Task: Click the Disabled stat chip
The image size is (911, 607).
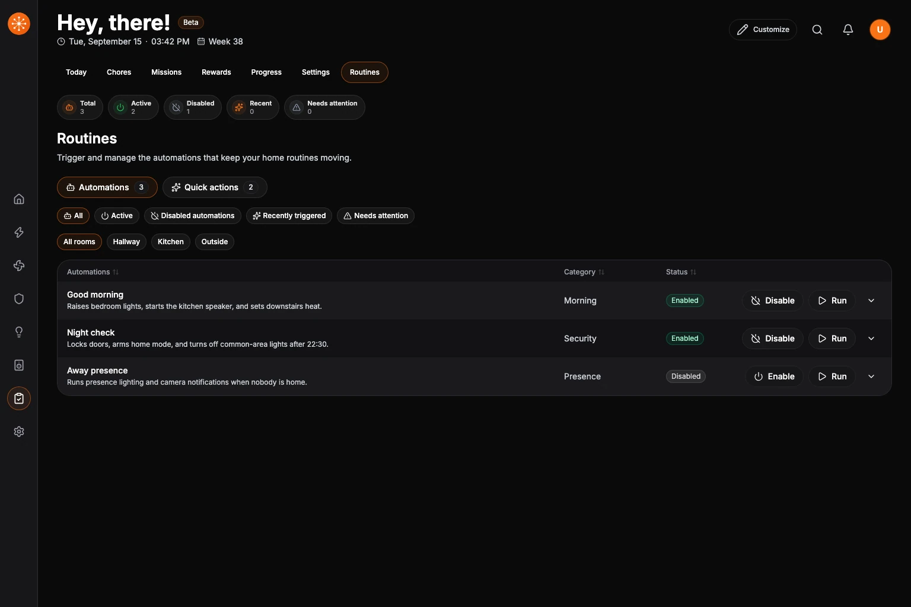Action: (x=193, y=107)
